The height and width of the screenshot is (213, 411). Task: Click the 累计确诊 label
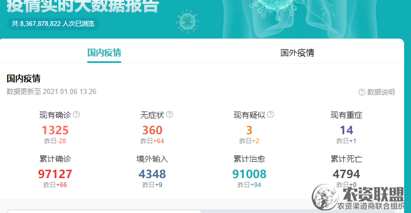point(55,159)
